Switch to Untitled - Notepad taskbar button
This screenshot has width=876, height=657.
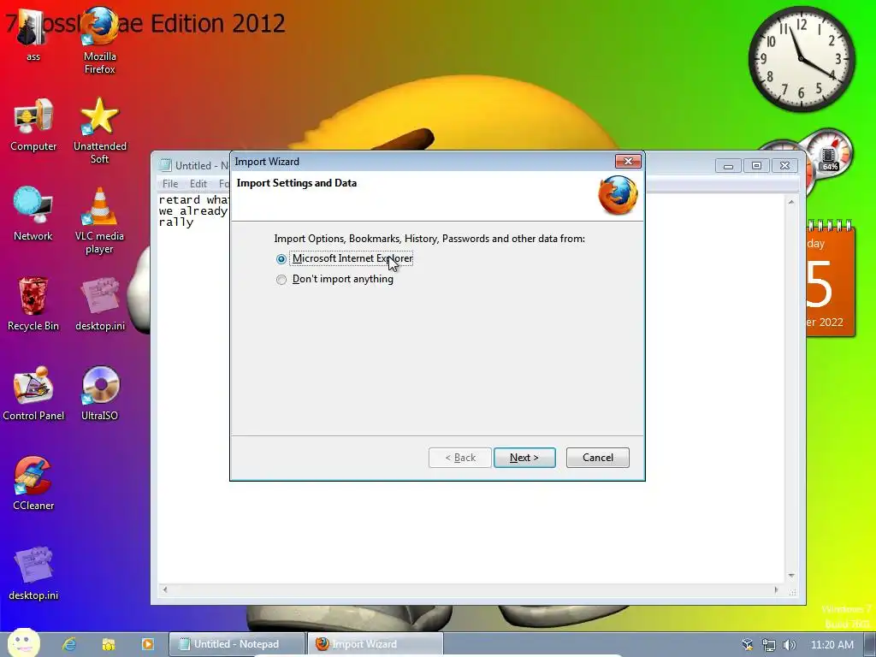(x=237, y=644)
